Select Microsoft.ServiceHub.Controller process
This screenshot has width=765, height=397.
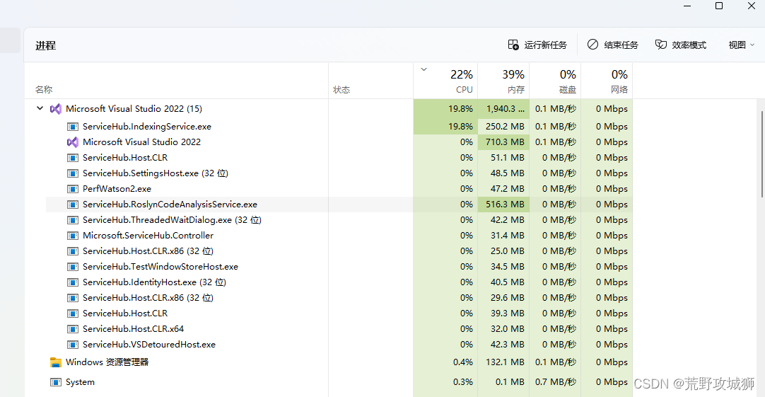click(x=339, y=236)
